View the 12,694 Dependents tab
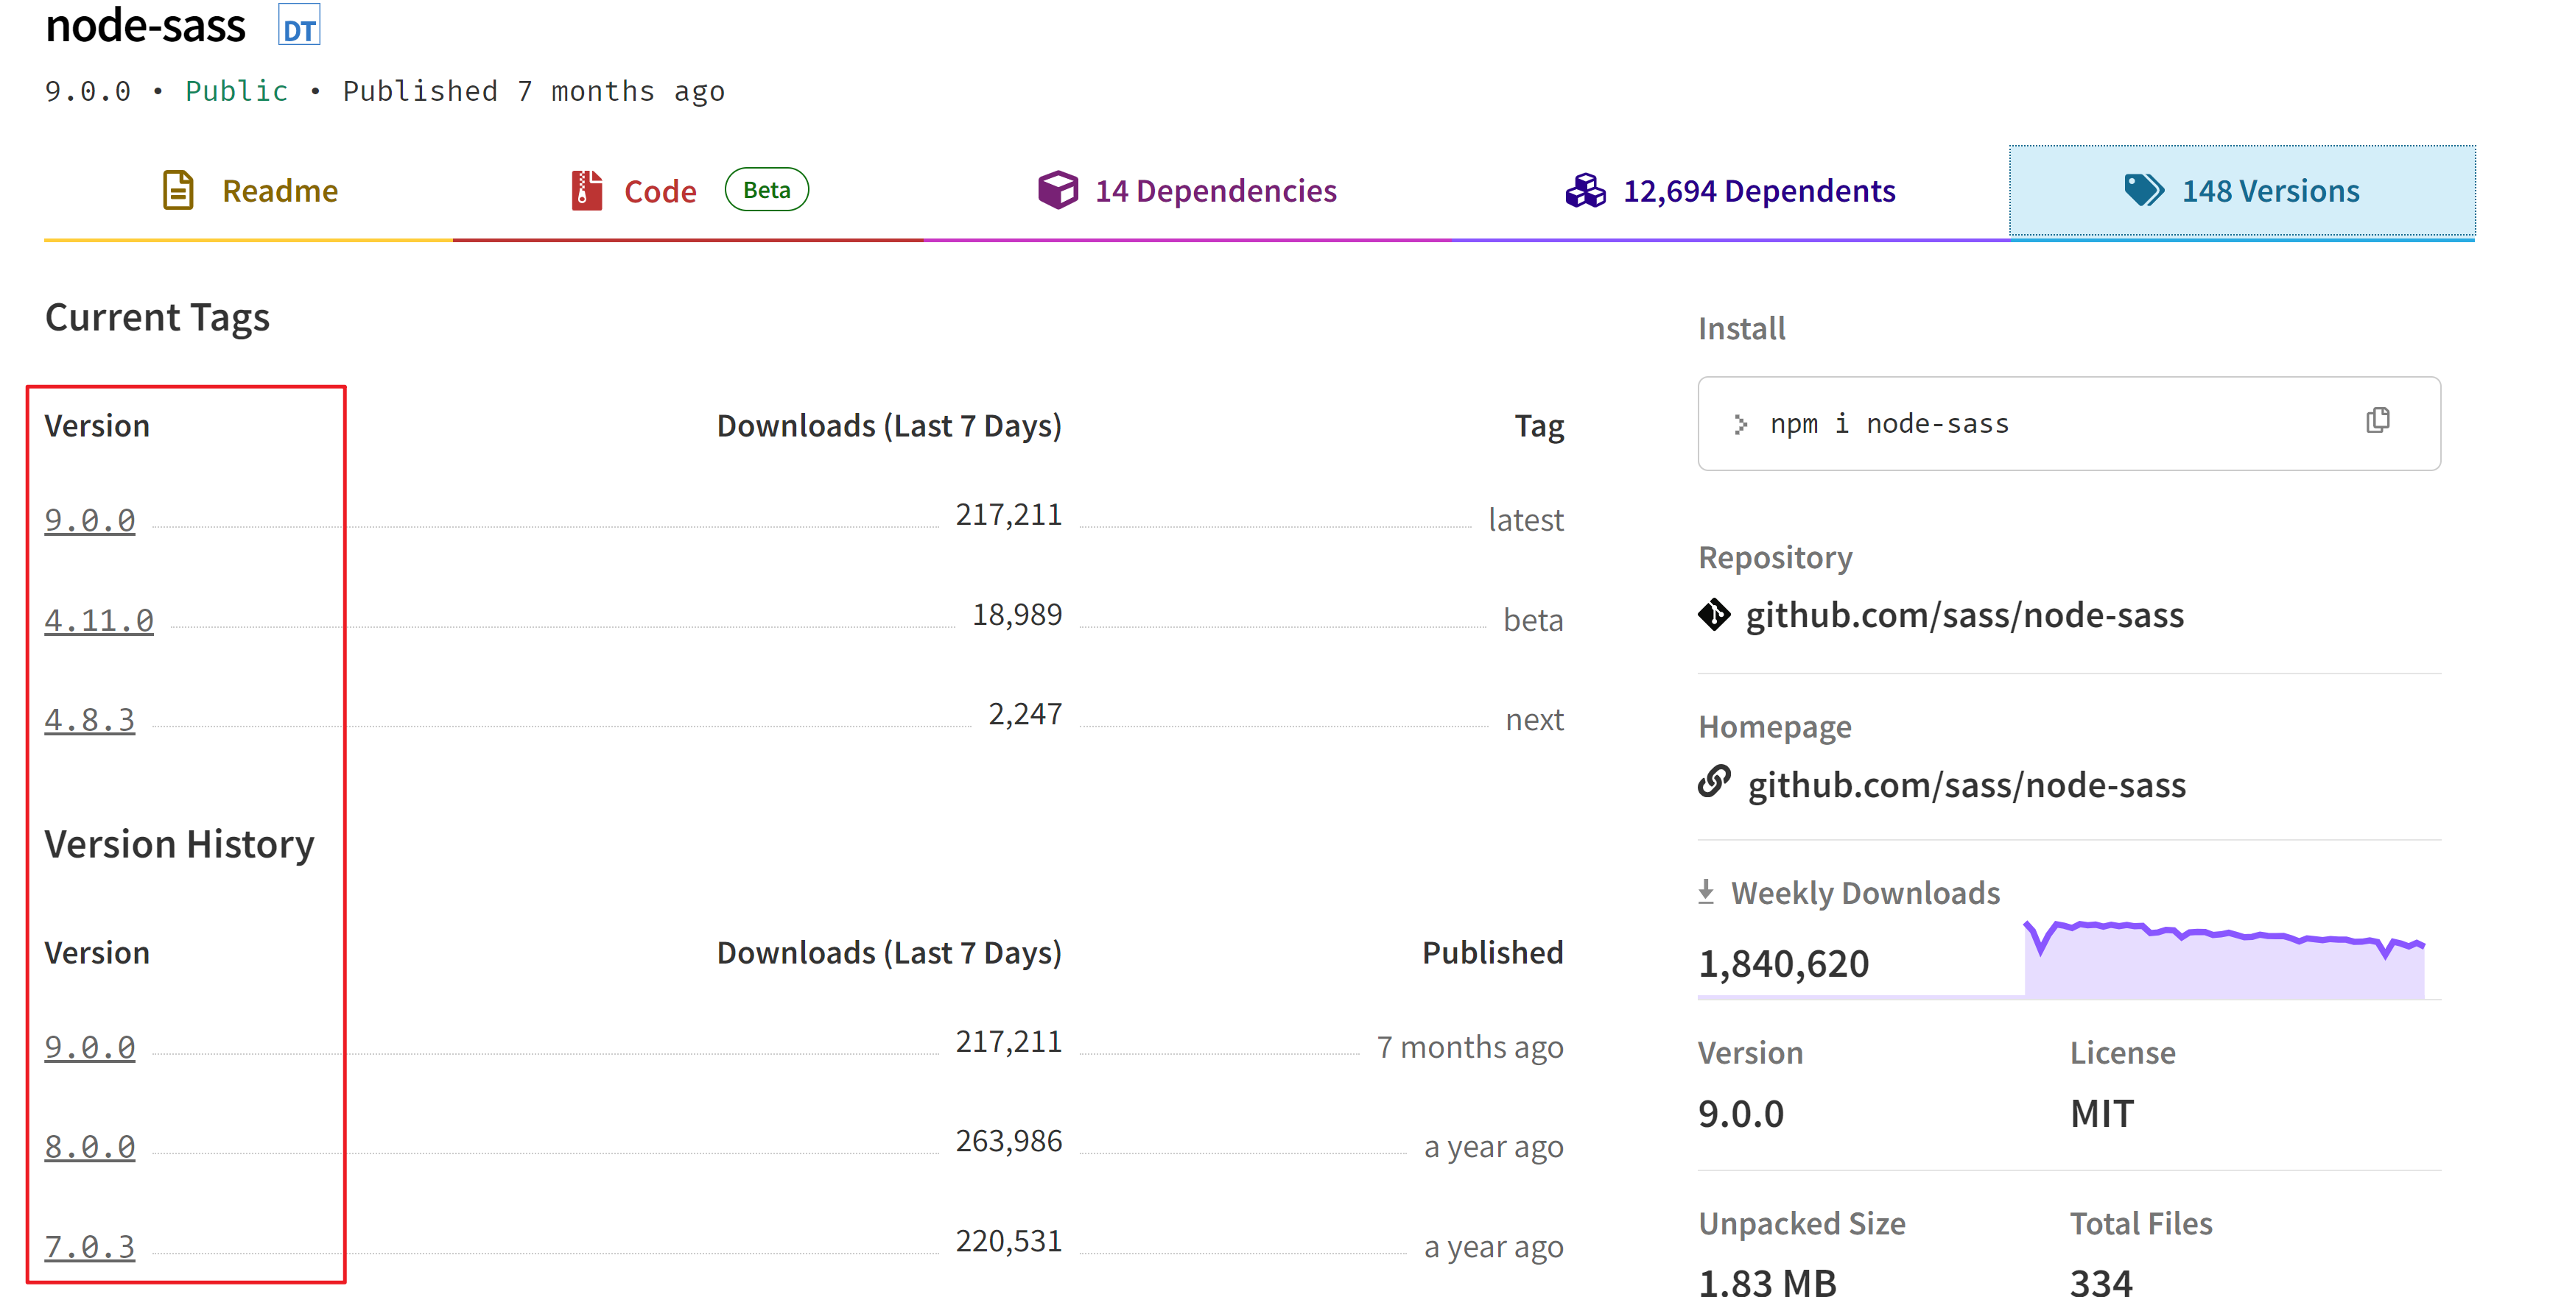This screenshot has width=2550, height=1297. click(x=1730, y=190)
